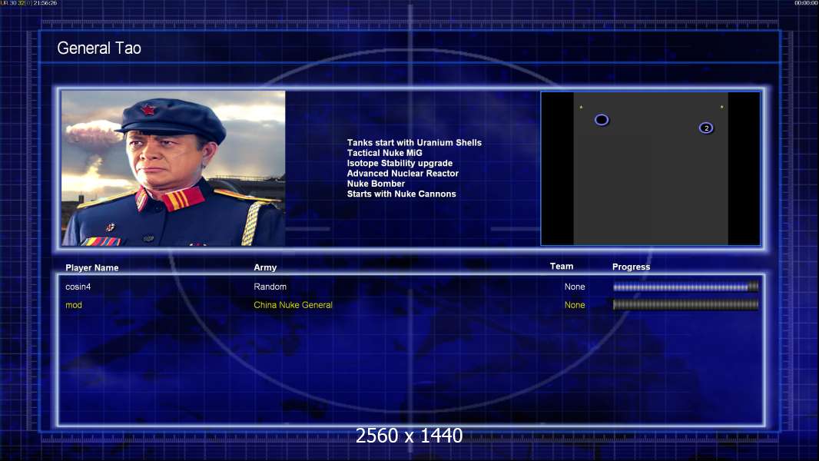Viewport: 819px width, 461px height.
Task: Click the China Nuke General army entry
Action: tap(293, 305)
